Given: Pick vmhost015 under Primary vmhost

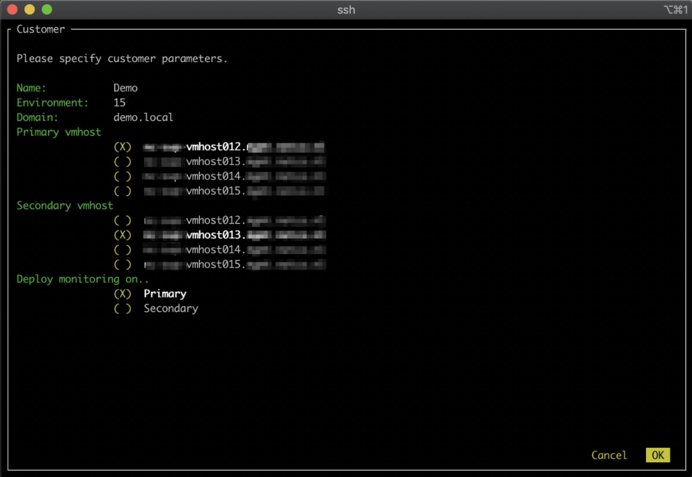Looking at the screenshot, I should (x=122, y=191).
